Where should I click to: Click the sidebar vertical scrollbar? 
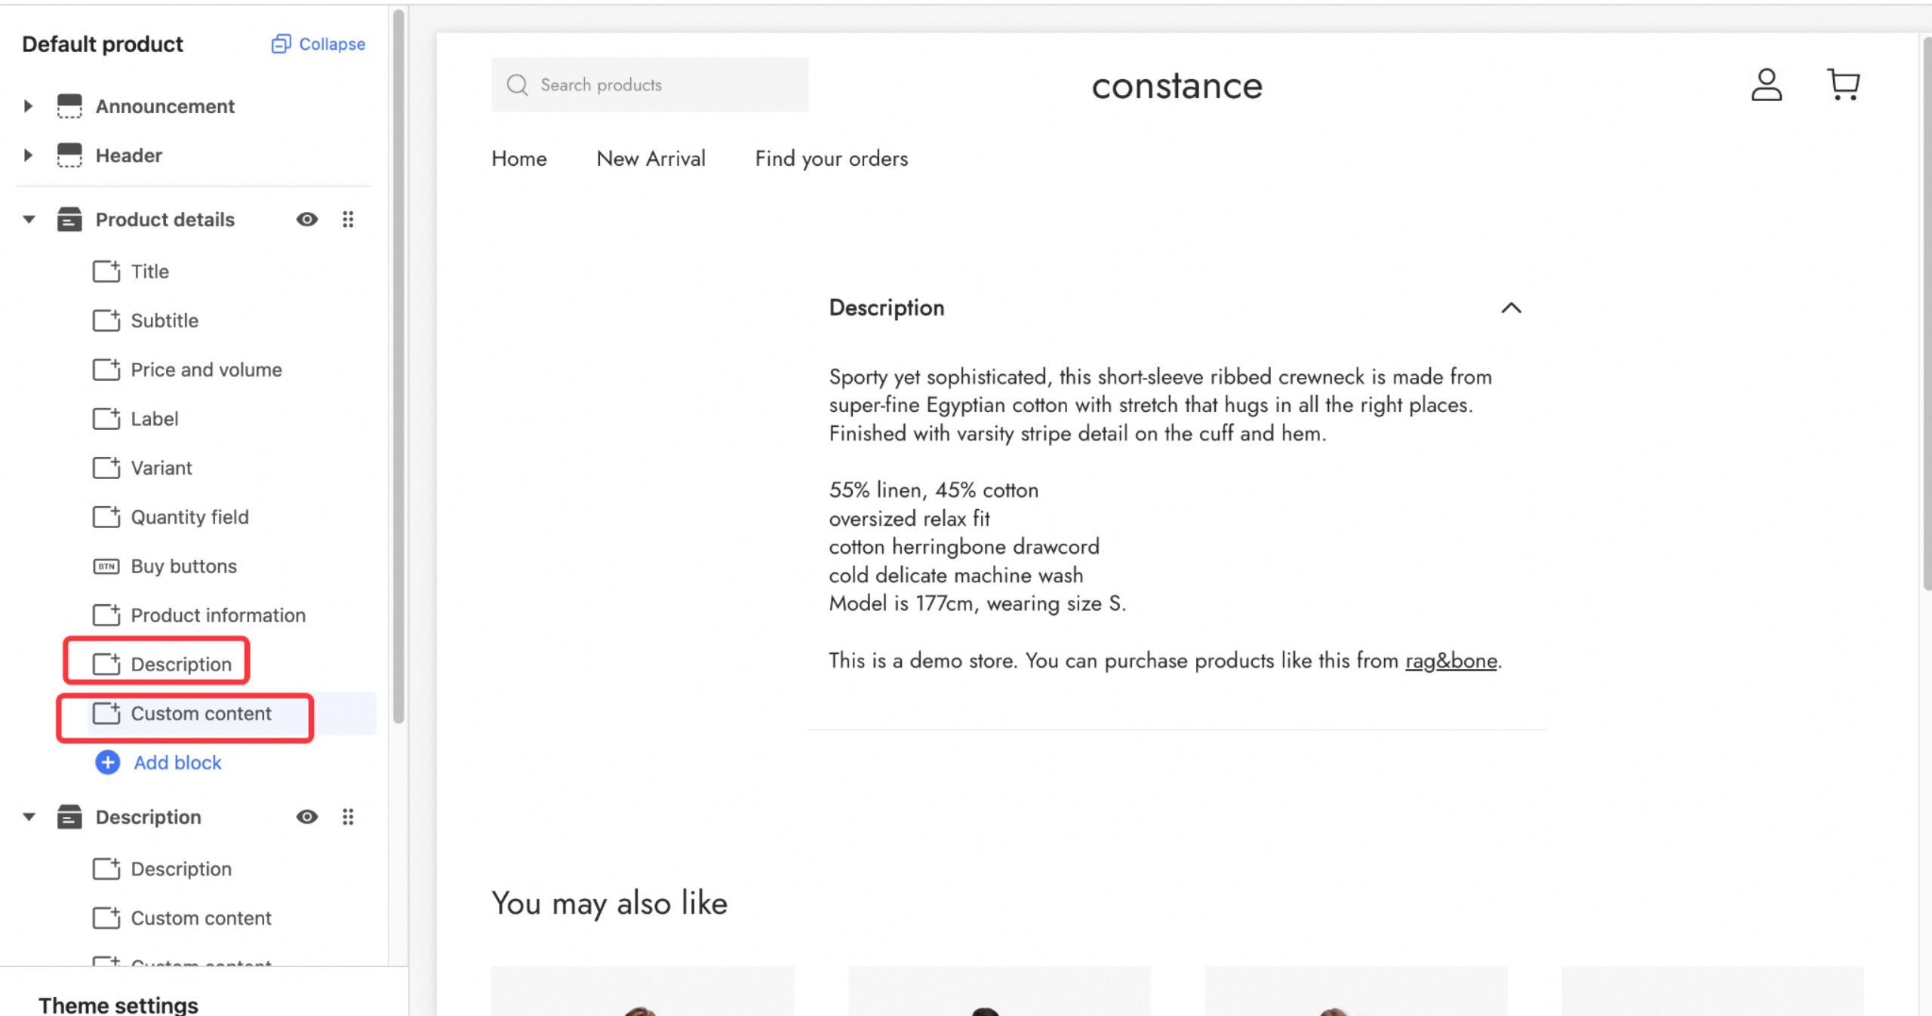398,366
